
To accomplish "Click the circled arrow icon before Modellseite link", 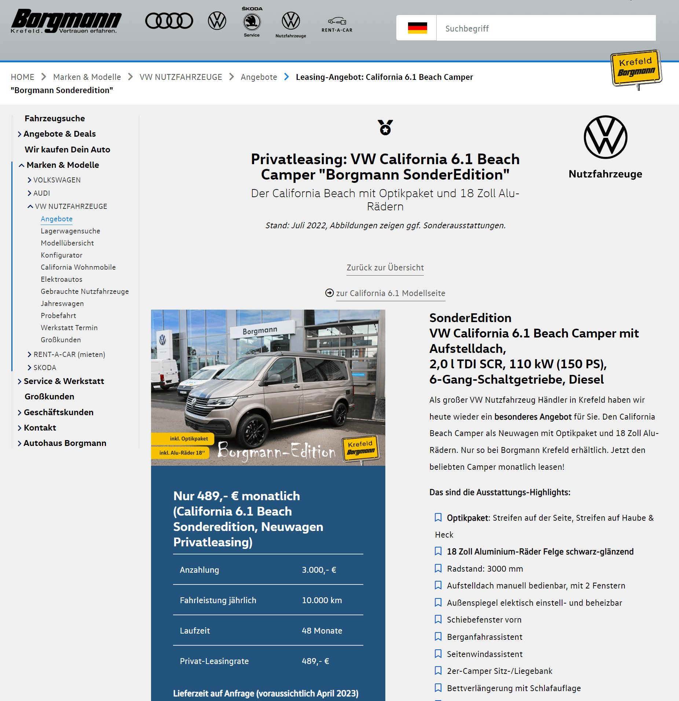I will click(x=329, y=293).
